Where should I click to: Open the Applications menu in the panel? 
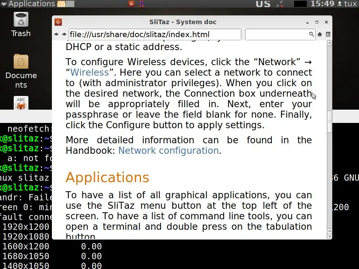pos(32,4)
